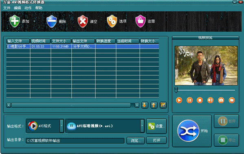Screen dimensions: 244x154
Task: Play the preview video
Action: [179, 100]
